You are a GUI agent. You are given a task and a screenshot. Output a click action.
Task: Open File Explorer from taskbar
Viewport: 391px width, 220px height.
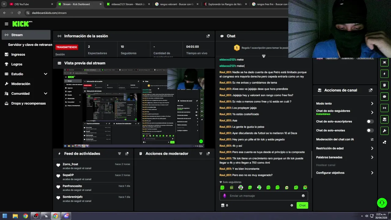tap(15, 216)
